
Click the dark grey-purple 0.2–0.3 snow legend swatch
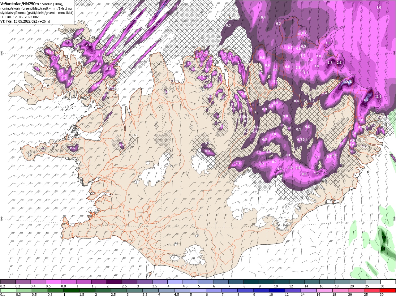8,282
